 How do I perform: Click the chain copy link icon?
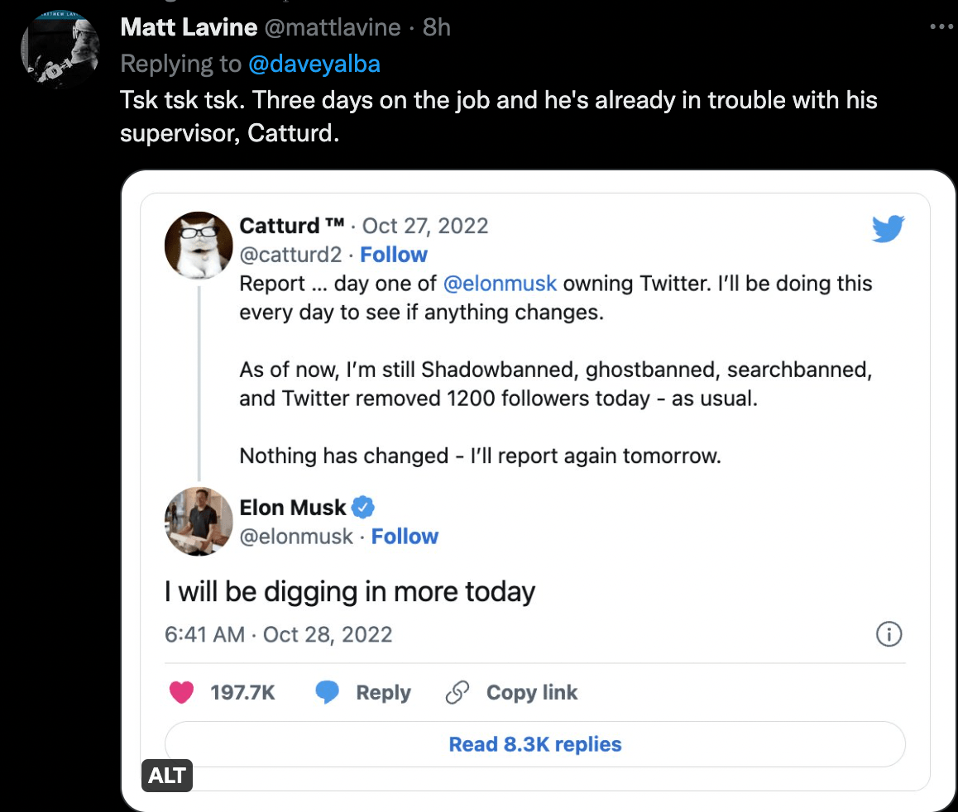point(457,692)
